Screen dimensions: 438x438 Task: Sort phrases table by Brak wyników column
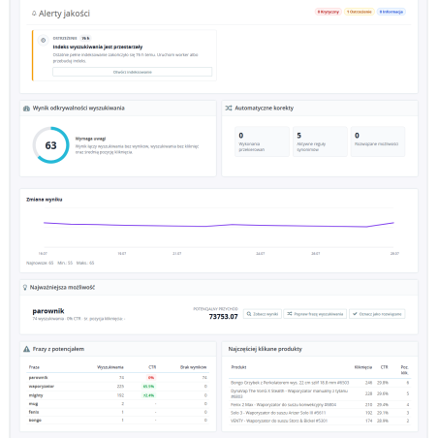pyautogui.click(x=193, y=367)
